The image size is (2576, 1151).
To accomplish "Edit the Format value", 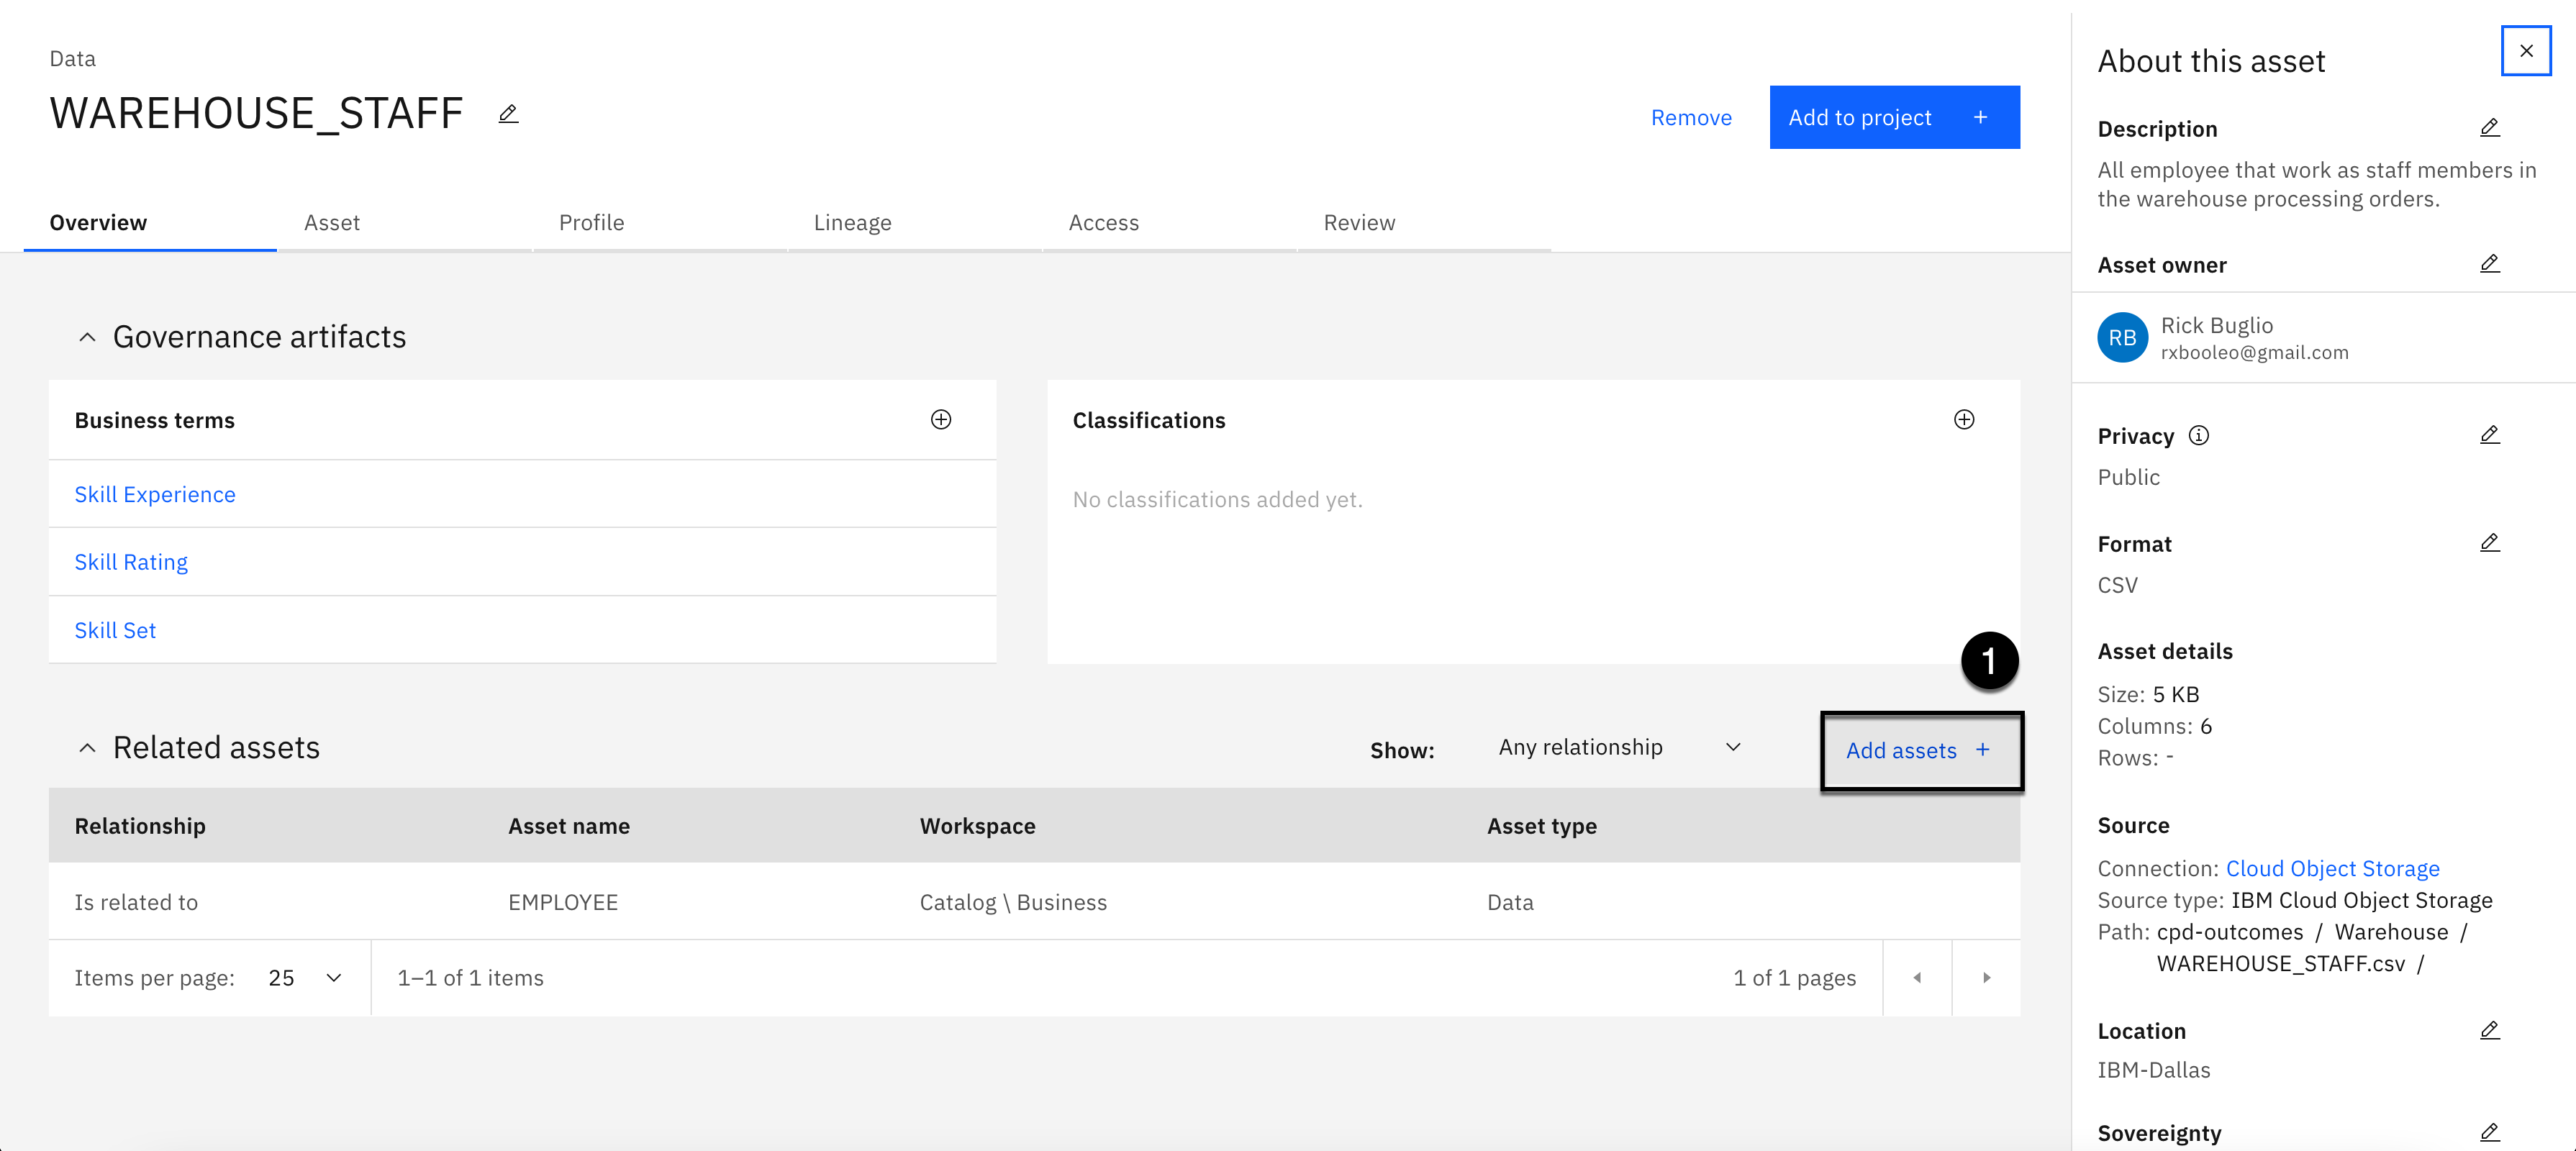I will click(2489, 543).
